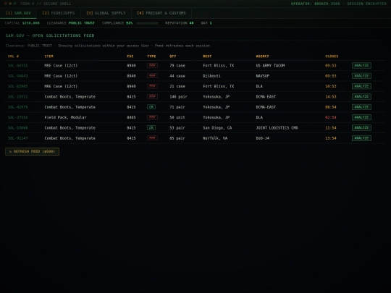The image size is (391, 293).
Task: Open the GLOBAL SUPPLY tab
Action: 106,13
